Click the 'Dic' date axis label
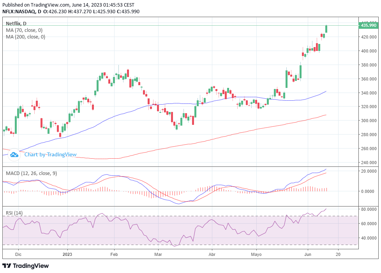 click(18, 254)
